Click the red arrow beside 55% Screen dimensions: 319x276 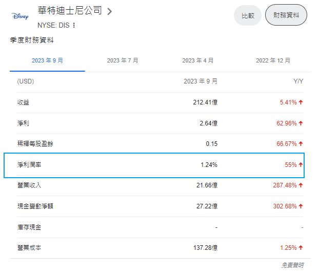tap(301, 165)
